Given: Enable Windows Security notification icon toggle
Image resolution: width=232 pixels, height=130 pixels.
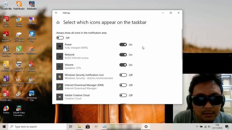Looking at the screenshot, I should [123, 75].
